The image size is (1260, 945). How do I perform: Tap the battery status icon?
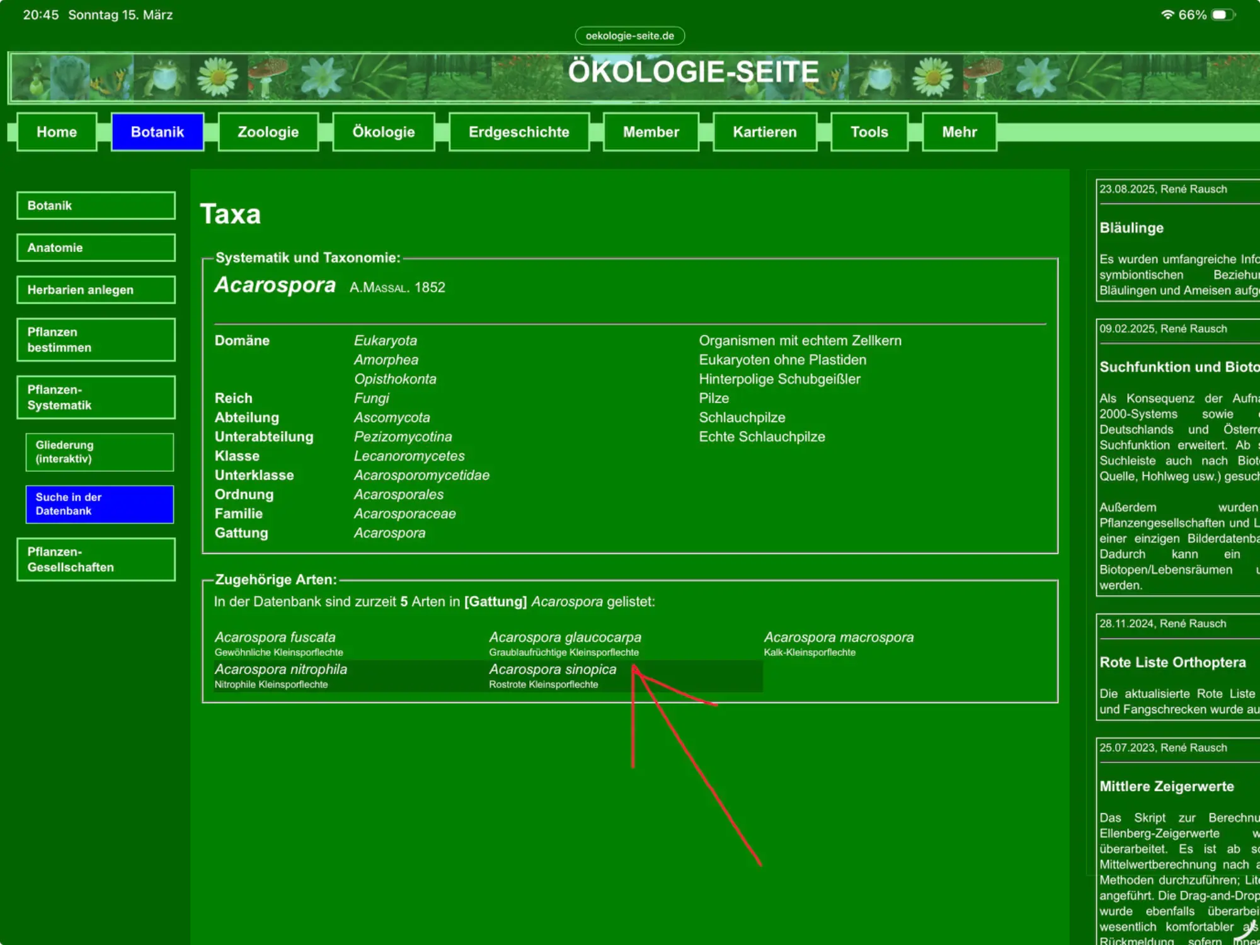(x=1222, y=15)
